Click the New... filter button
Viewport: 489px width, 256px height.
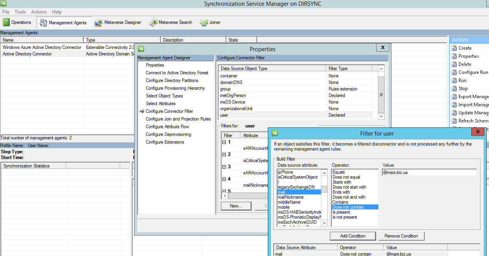coord(236,206)
